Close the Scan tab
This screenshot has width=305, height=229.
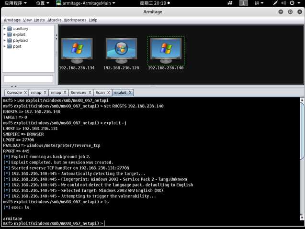[109, 93]
